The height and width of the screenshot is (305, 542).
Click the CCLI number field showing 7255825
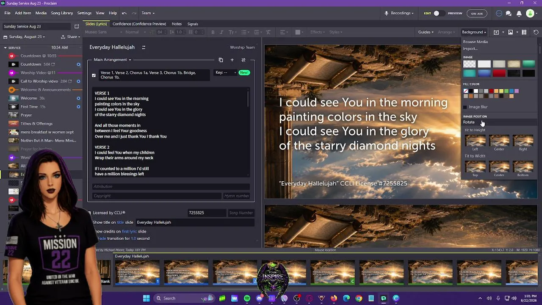click(x=207, y=213)
